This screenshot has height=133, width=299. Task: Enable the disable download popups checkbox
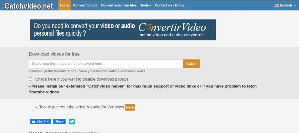30,79
